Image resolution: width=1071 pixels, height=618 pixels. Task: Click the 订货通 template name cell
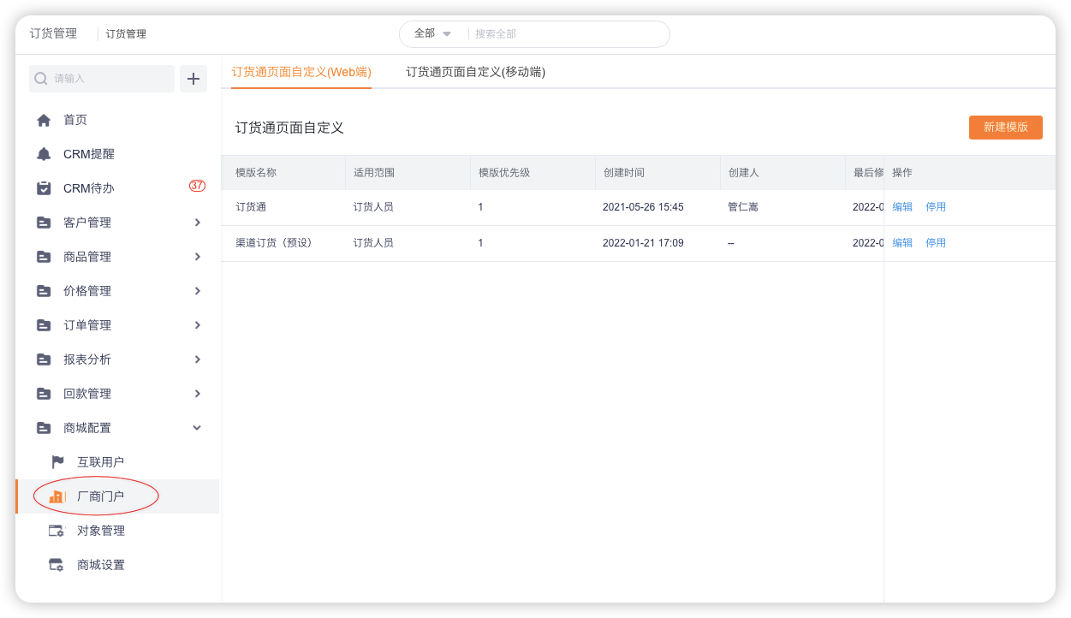pyautogui.click(x=251, y=207)
